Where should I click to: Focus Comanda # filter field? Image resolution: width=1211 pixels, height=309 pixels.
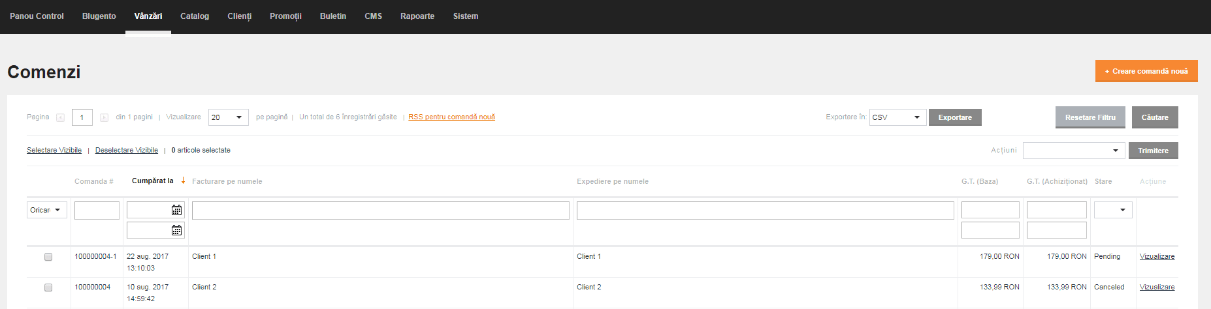pos(97,210)
